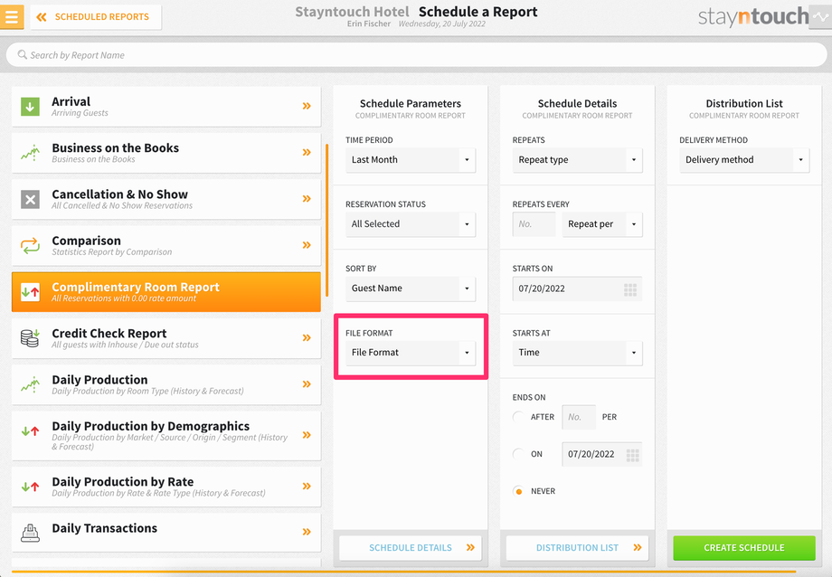The width and height of the screenshot is (832, 577).
Task: Open the hamburger menu icon
Action: [x=12, y=16]
